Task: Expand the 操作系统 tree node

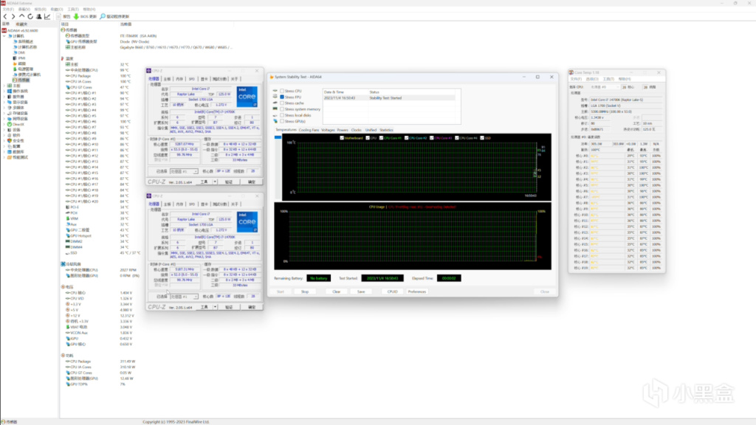Action: pyautogui.click(x=4, y=91)
